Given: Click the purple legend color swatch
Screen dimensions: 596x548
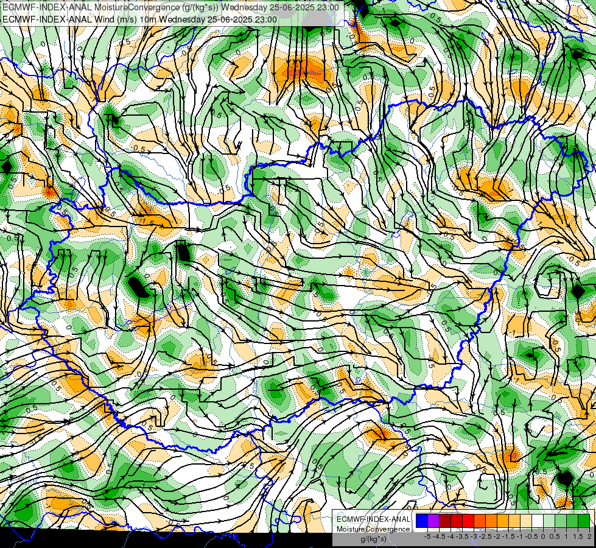Looking at the screenshot, I should [x=433, y=521].
